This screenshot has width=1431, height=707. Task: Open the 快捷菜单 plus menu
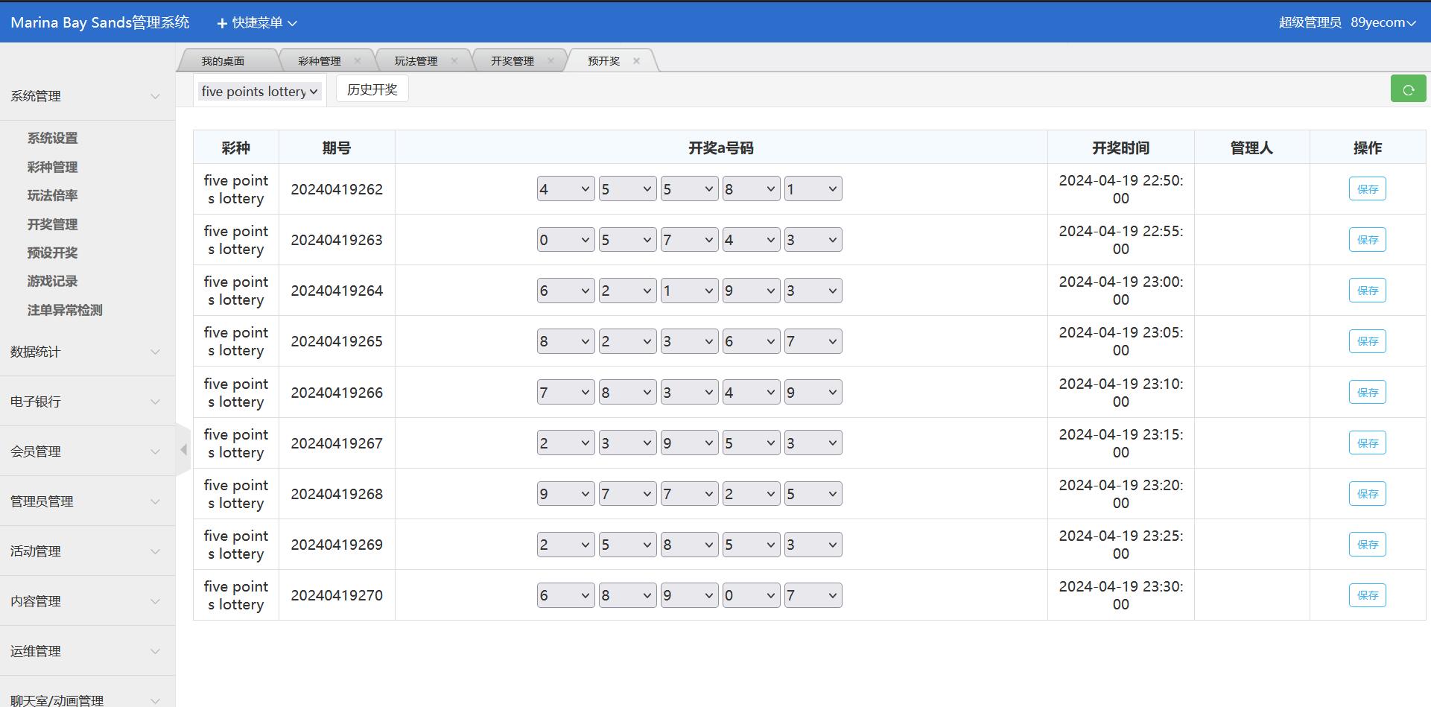(256, 23)
